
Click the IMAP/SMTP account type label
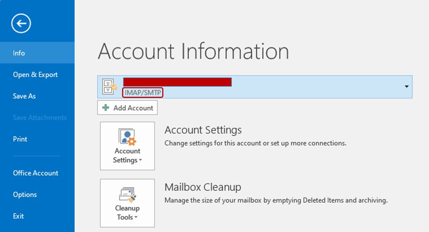143,93
